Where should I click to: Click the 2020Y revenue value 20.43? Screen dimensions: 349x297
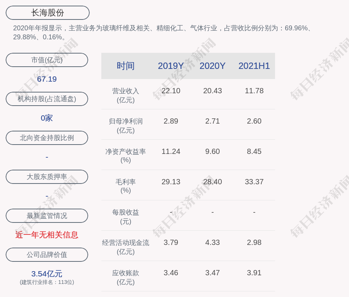point(212,91)
